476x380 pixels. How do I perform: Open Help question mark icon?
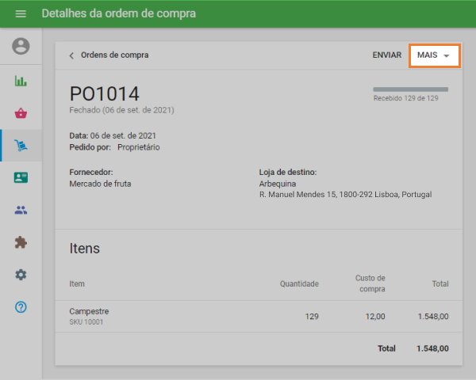[21, 307]
